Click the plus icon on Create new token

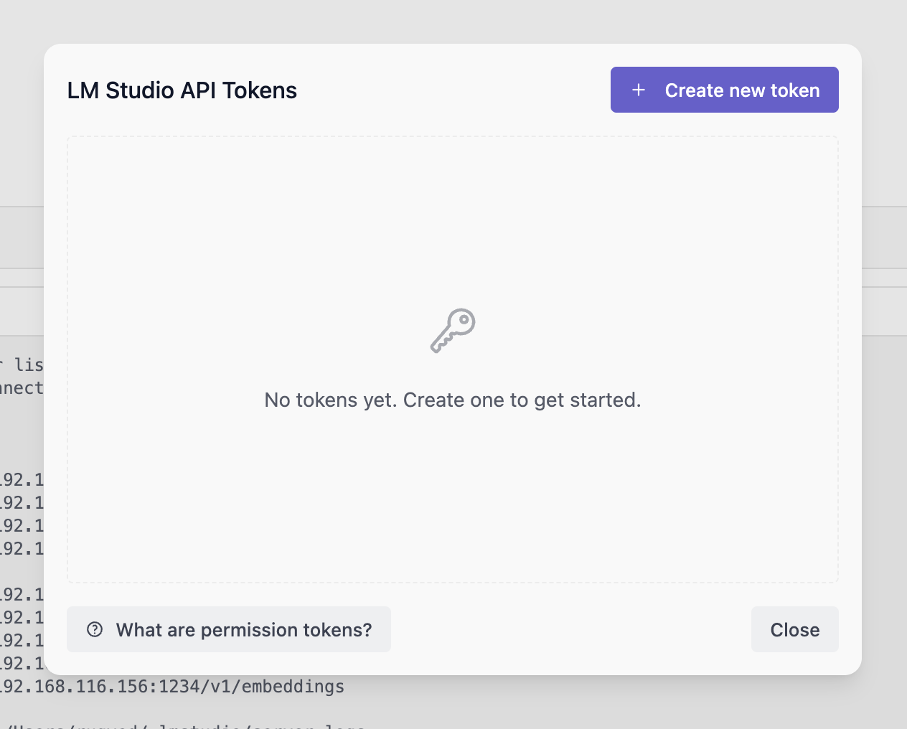pyautogui.click(x=638, y=90)
